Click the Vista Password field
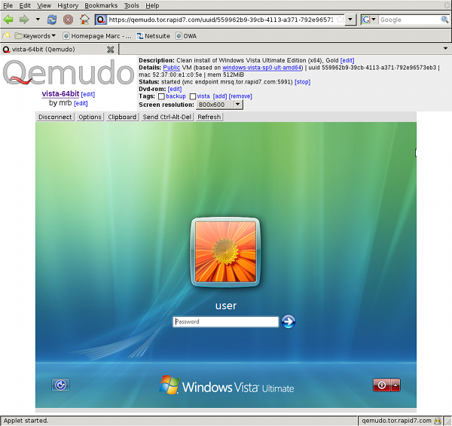Screen dimensions: 452x426 pyautogui.click(x=226, y=321)
